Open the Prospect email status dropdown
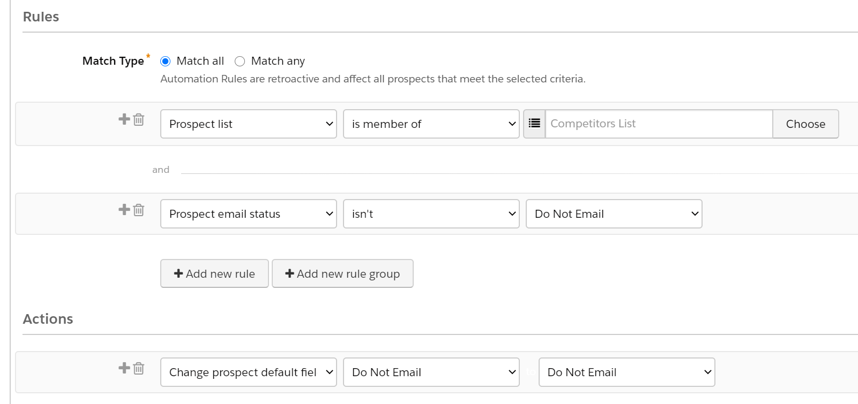This screenshot has width=858, height=404. pyautogui.click(x=249, y=214)
